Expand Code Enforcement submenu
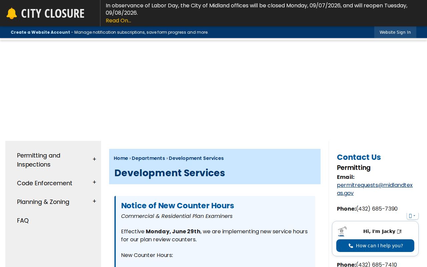This screenshot has width=427, height=267. point(94,182)
